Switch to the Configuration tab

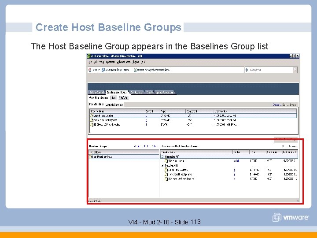pos(137,92)
